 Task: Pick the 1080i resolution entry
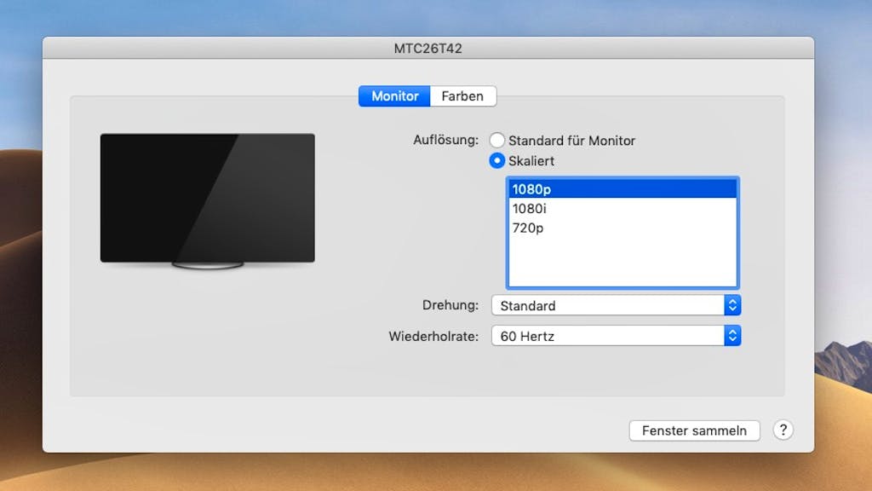(x=622, y=208)
